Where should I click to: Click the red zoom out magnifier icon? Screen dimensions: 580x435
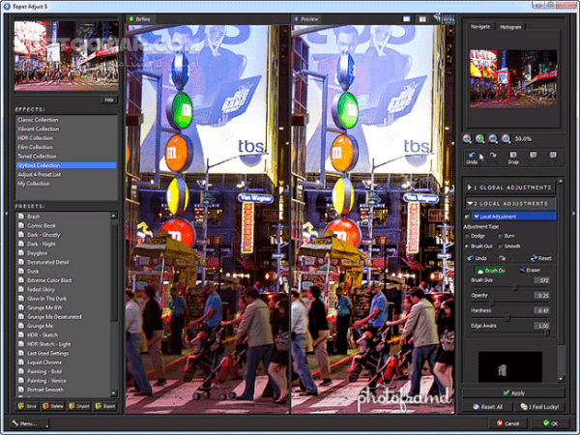click(468, 139)
